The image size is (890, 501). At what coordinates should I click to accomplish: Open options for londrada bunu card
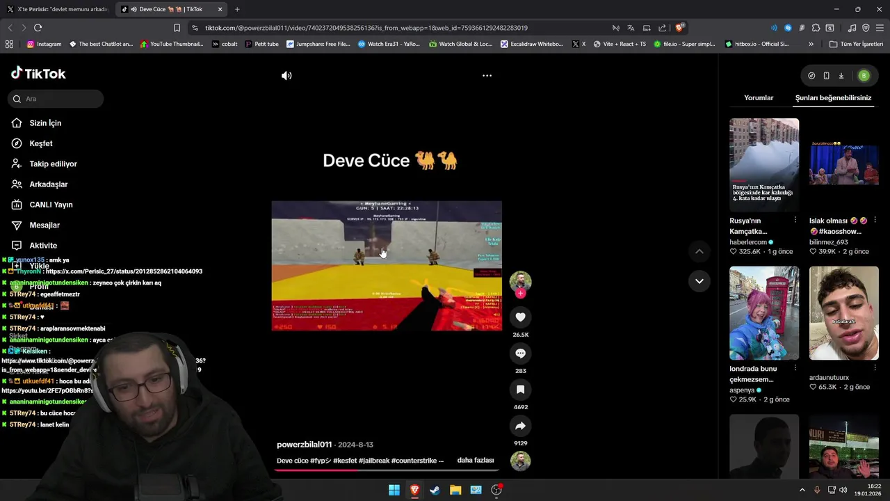(795, 368)
